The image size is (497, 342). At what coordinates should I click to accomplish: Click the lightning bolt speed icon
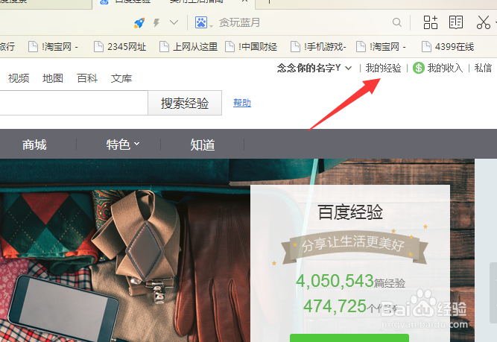pos(156,22)
